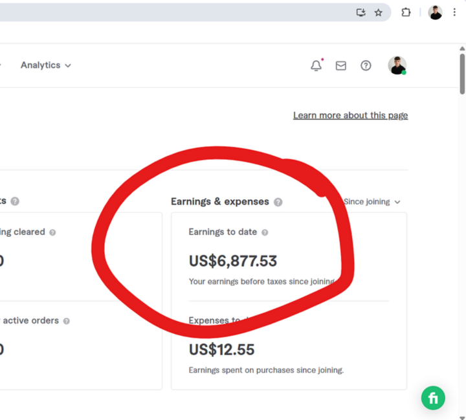Viewport: 466px width, 420px height.
Task: Open the help question mark in header
Action: pos(366,65)
